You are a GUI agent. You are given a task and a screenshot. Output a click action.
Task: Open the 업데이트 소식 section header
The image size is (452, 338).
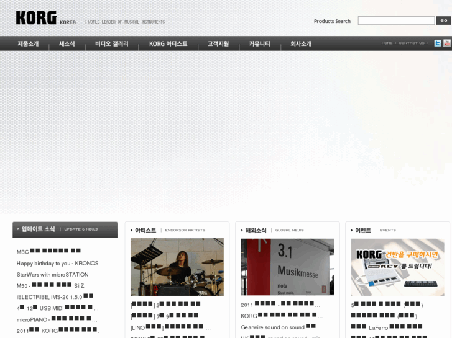65,229
